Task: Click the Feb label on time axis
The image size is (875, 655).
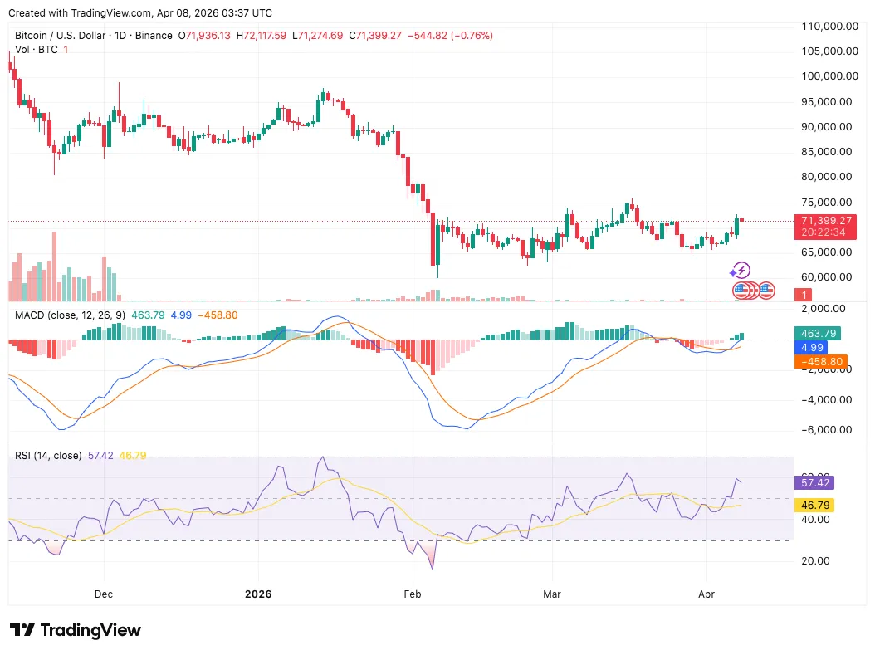Action: click(412, 595)
